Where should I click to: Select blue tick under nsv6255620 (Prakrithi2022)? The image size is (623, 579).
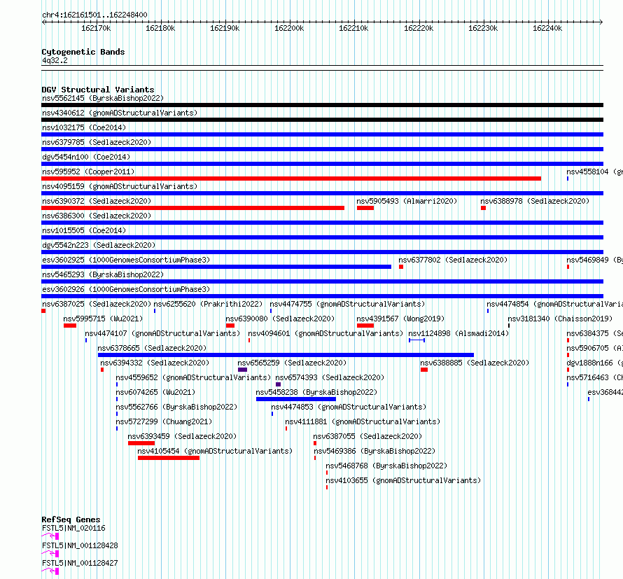(155, 311)
